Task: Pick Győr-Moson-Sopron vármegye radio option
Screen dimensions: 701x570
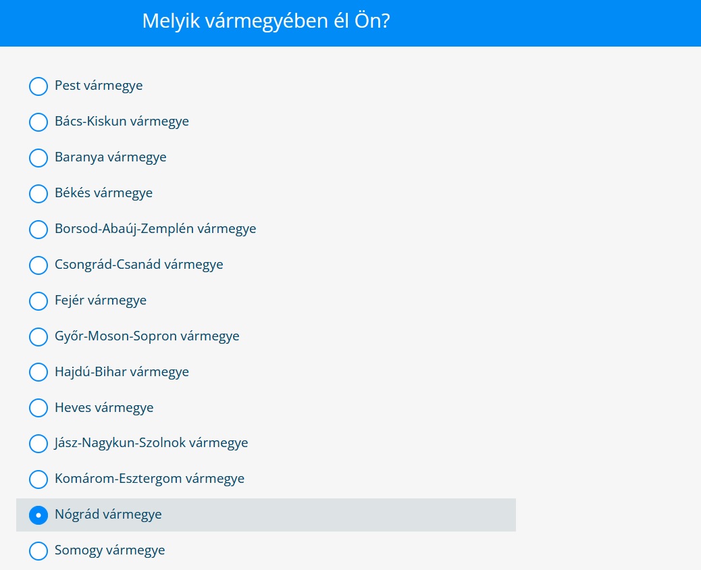Action: click(38, 337)
